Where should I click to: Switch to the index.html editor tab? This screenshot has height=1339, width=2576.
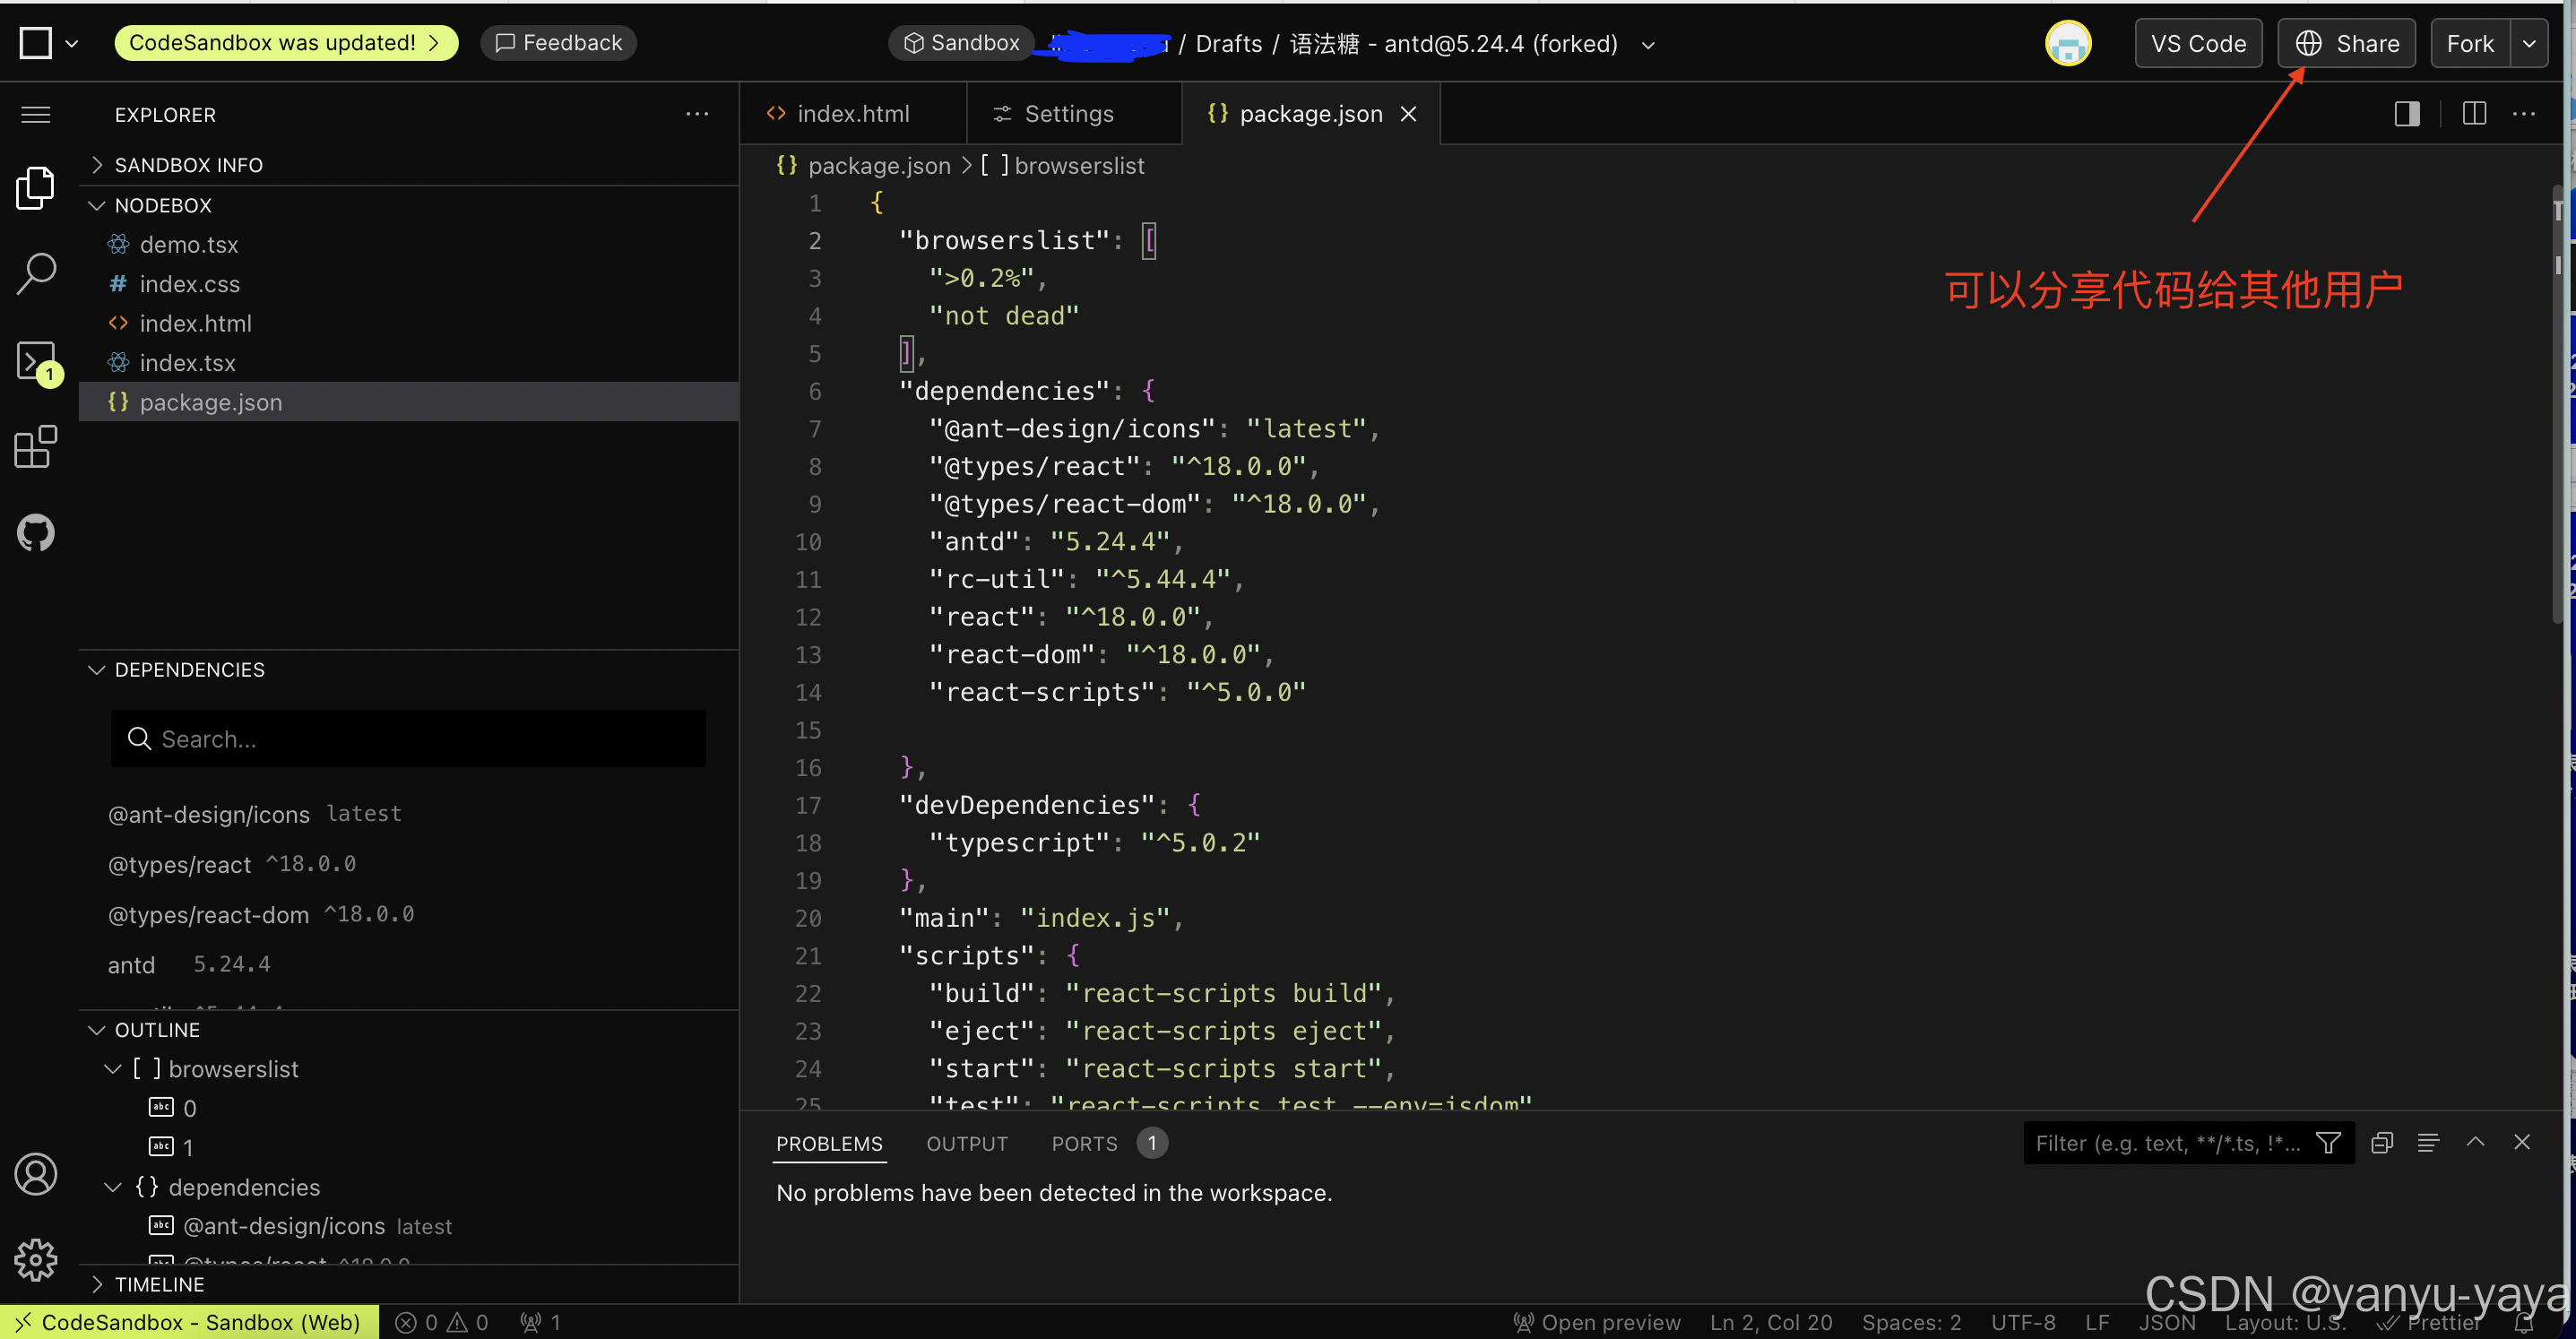pyautogui.click(x=852, y=113)
